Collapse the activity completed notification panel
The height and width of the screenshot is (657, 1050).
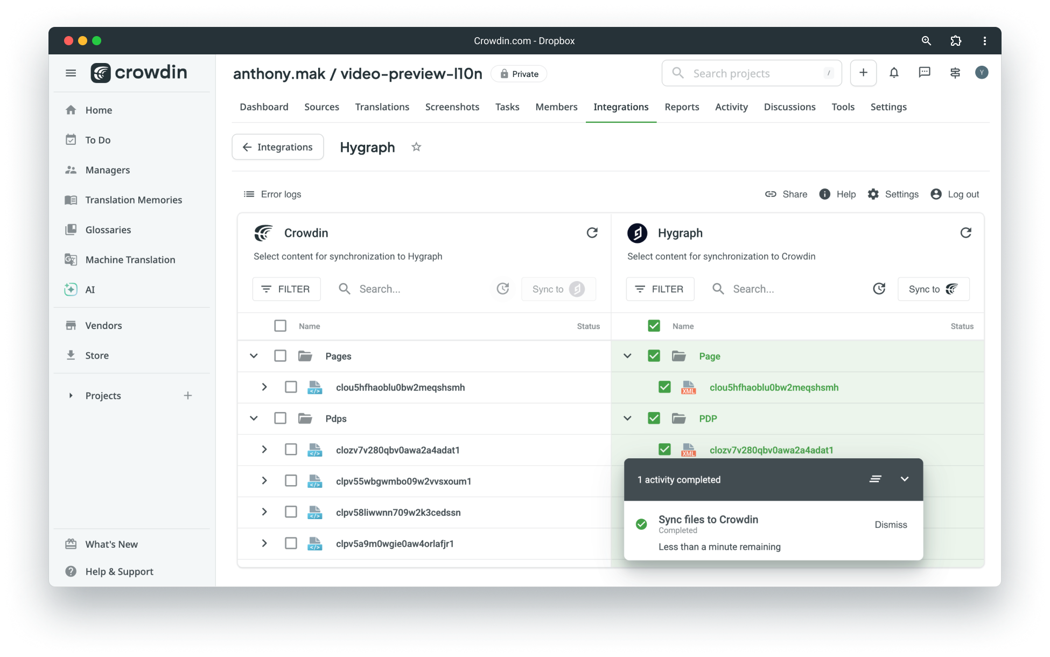pyautogui.click(x=905, y=479)
